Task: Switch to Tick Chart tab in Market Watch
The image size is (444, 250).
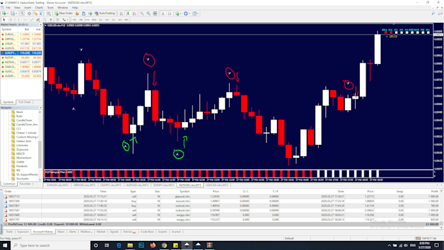Action: click(25, 102)
